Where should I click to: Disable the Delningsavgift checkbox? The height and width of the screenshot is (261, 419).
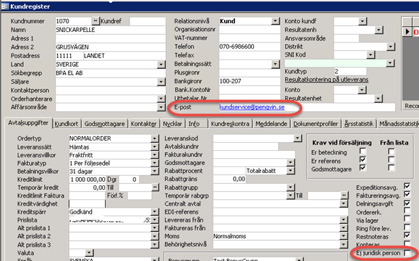pos(407,203)
